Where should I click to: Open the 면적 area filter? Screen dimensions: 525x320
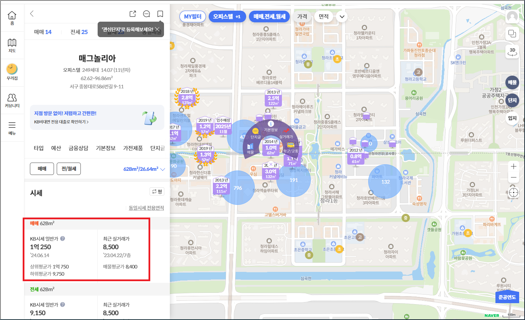(324, 16)
